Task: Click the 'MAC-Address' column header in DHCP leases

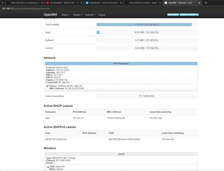Action: coord(114,112)
